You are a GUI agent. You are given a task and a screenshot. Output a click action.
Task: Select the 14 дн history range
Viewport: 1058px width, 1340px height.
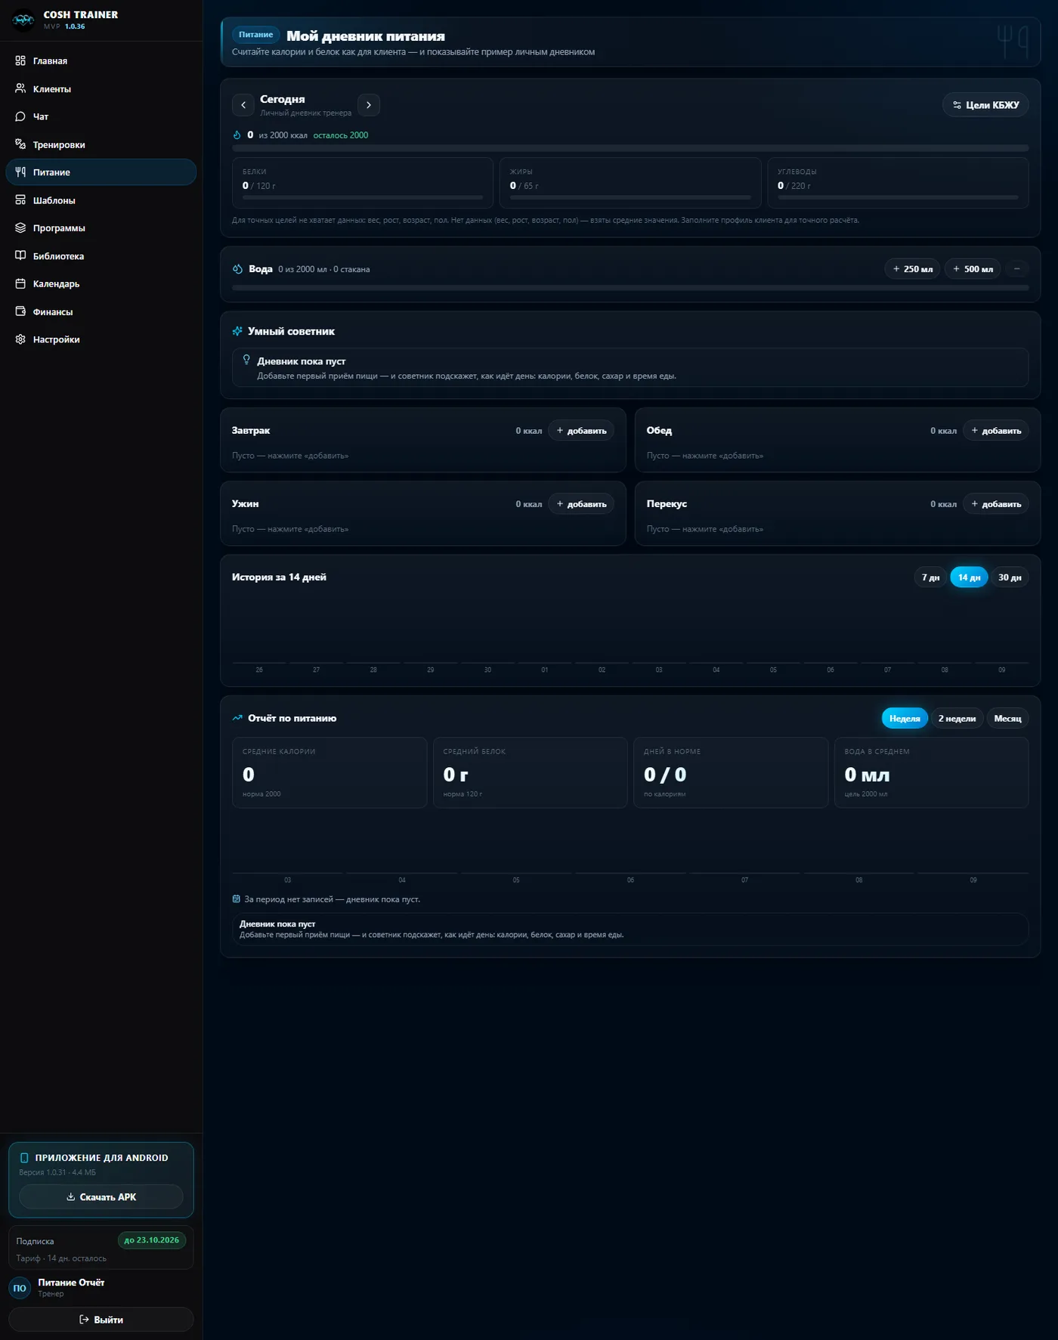click(x=969, y=577)
